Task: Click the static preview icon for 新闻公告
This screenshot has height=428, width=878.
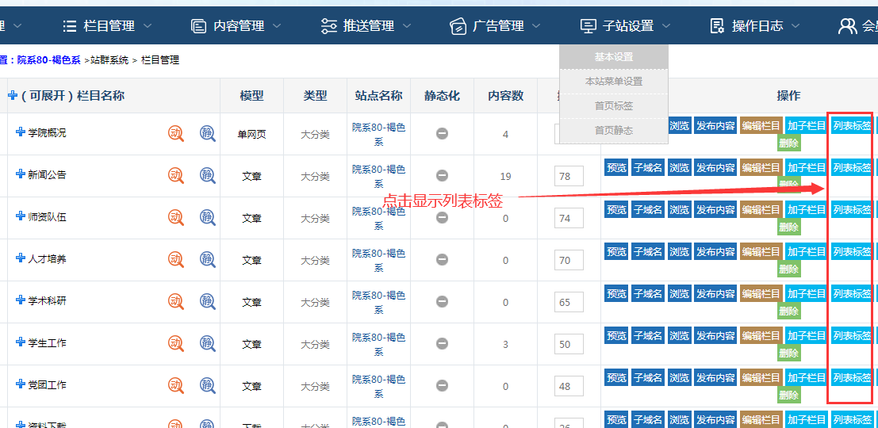Action: coord(207,175)
